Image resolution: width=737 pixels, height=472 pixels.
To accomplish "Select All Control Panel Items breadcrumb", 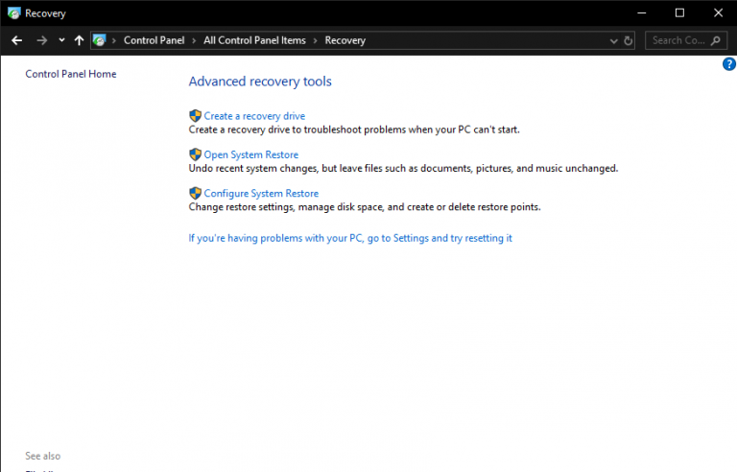I will (x=254, y=40).
